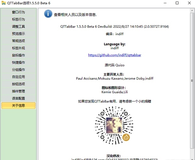Select the 预览提示 category

click(x=19, y=34)
